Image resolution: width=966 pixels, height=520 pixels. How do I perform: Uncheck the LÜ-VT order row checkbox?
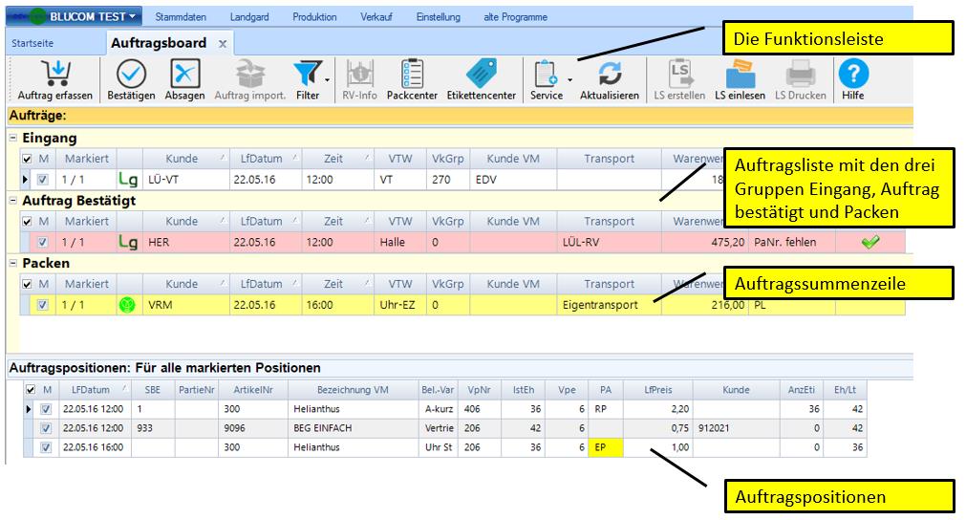(42, 180)
